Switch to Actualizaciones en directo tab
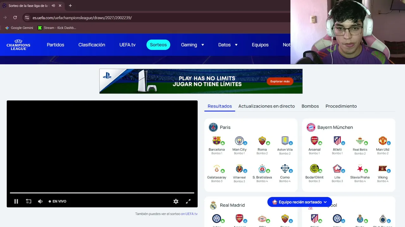 266,106
